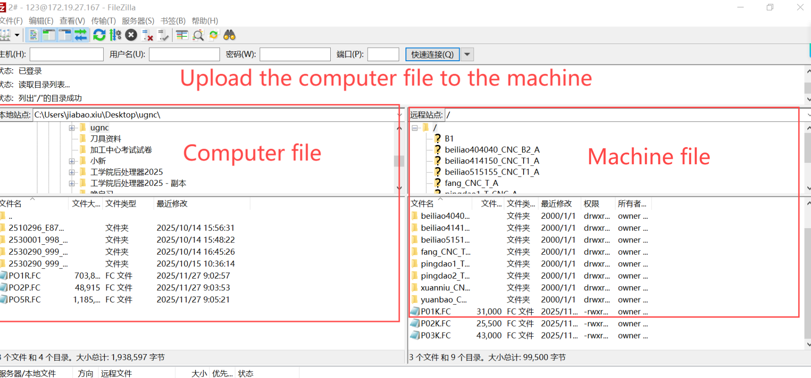
Task: Select remote folder beiliao4141... in file list
Action: click(445, 228)
